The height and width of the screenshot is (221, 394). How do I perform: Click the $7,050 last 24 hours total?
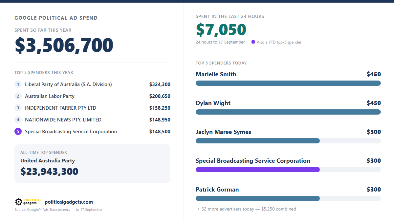(x=221, y=30)
